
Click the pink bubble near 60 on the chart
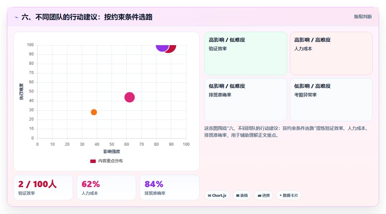tap(130, 97)
